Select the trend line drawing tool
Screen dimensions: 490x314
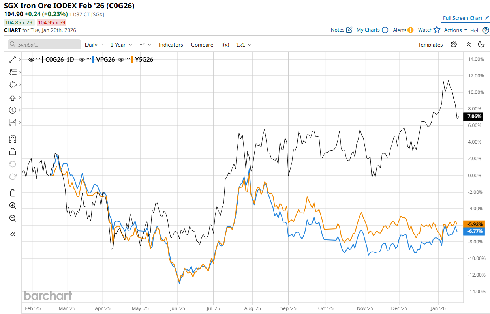[x=13, y=60]
